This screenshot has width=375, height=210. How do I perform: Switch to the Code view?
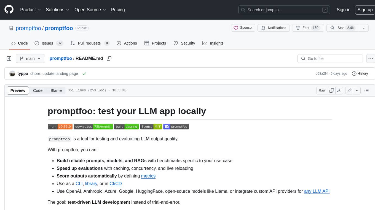(x=38, y=90)
